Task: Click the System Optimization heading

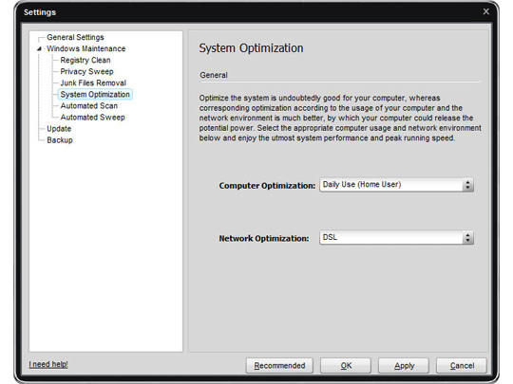Action: click(x=251, y=48)
